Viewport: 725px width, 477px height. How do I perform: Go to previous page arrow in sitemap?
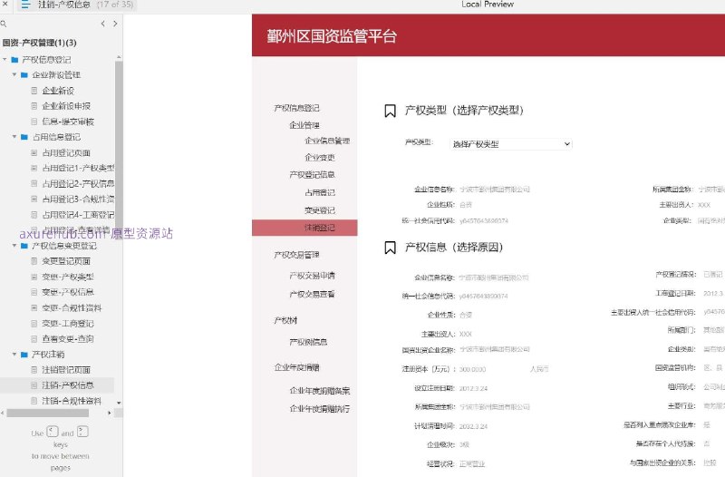point(102,24)
